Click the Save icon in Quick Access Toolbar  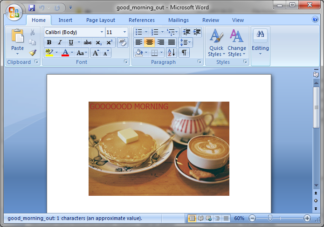32,8
